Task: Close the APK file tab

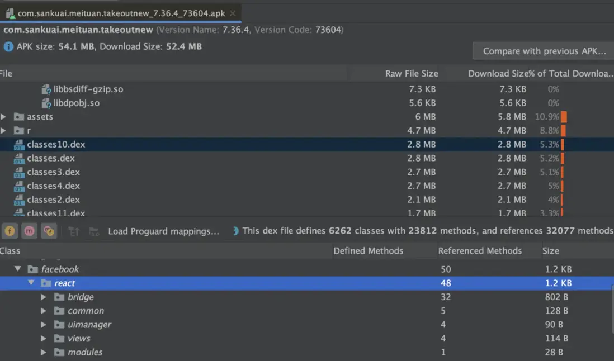Action: [233, 13]
